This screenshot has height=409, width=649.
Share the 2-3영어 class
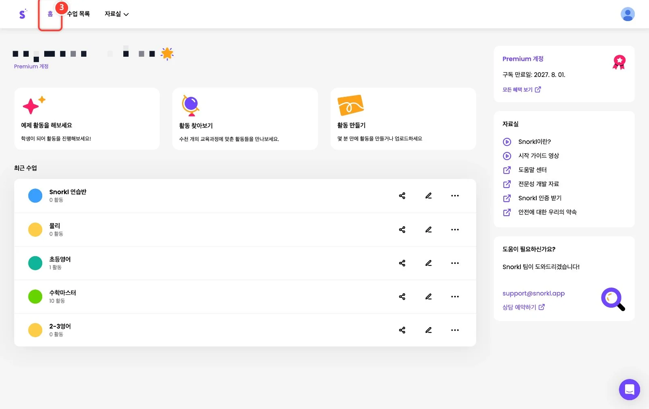point(402,330)
